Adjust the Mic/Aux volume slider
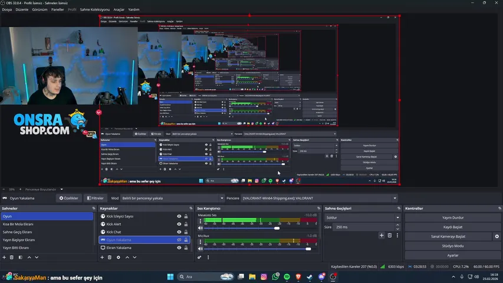This screenshot has height=283, width=503. 308,249
